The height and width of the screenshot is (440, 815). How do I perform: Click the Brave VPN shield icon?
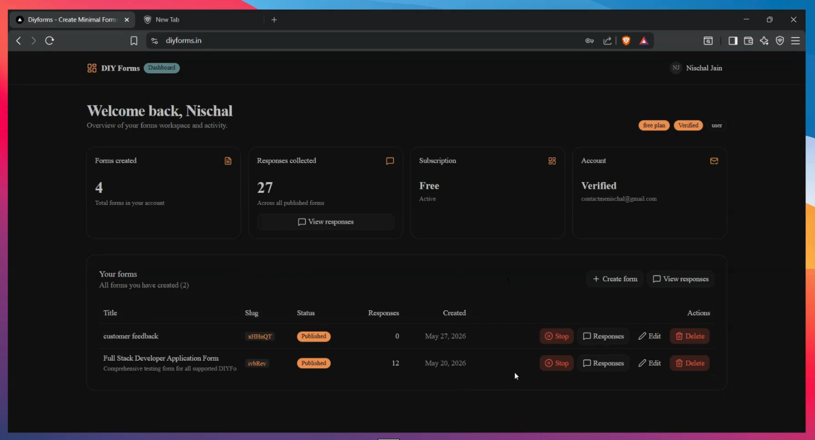(x=780, y=41)
